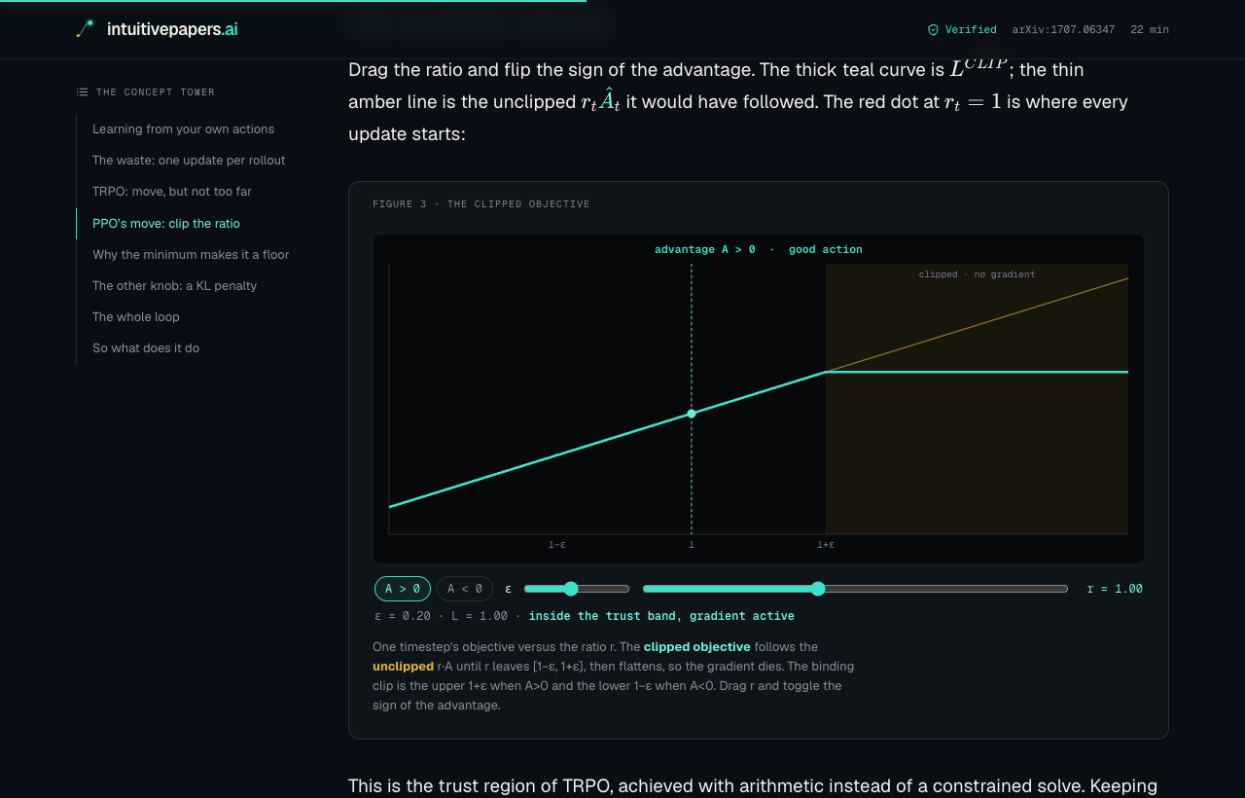Jump to TRPO: move, but not too far
1245x798 pixels.
coord(172,192)
